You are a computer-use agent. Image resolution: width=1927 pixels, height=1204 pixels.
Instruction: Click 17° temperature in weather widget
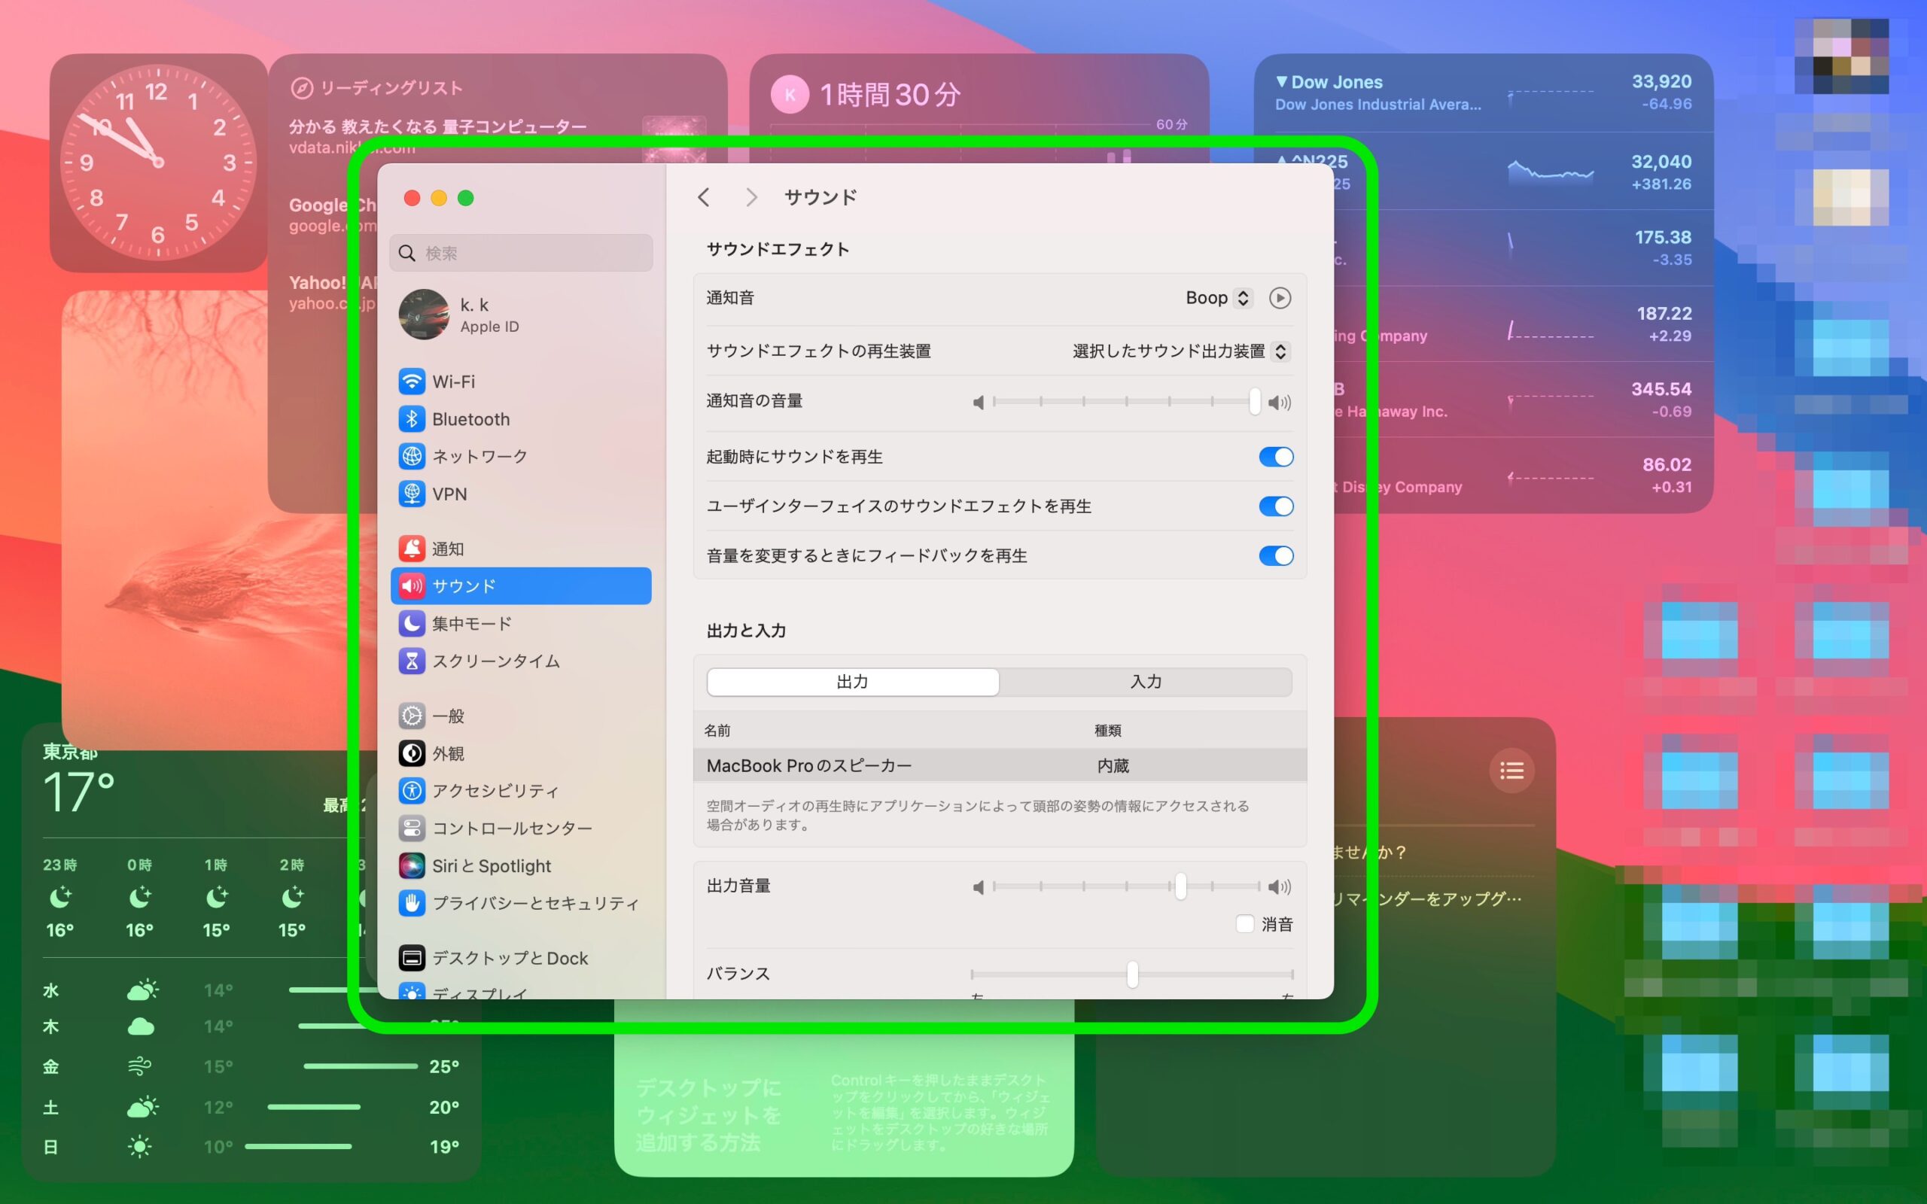[x=79, y=792]
